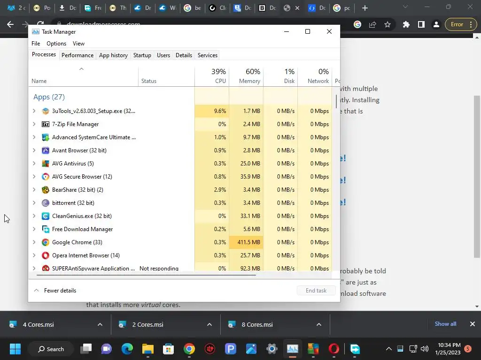Click the Advanced SystemCare Ultimate icon
This screenshot has width=481, height=360.
click(46, 137)
